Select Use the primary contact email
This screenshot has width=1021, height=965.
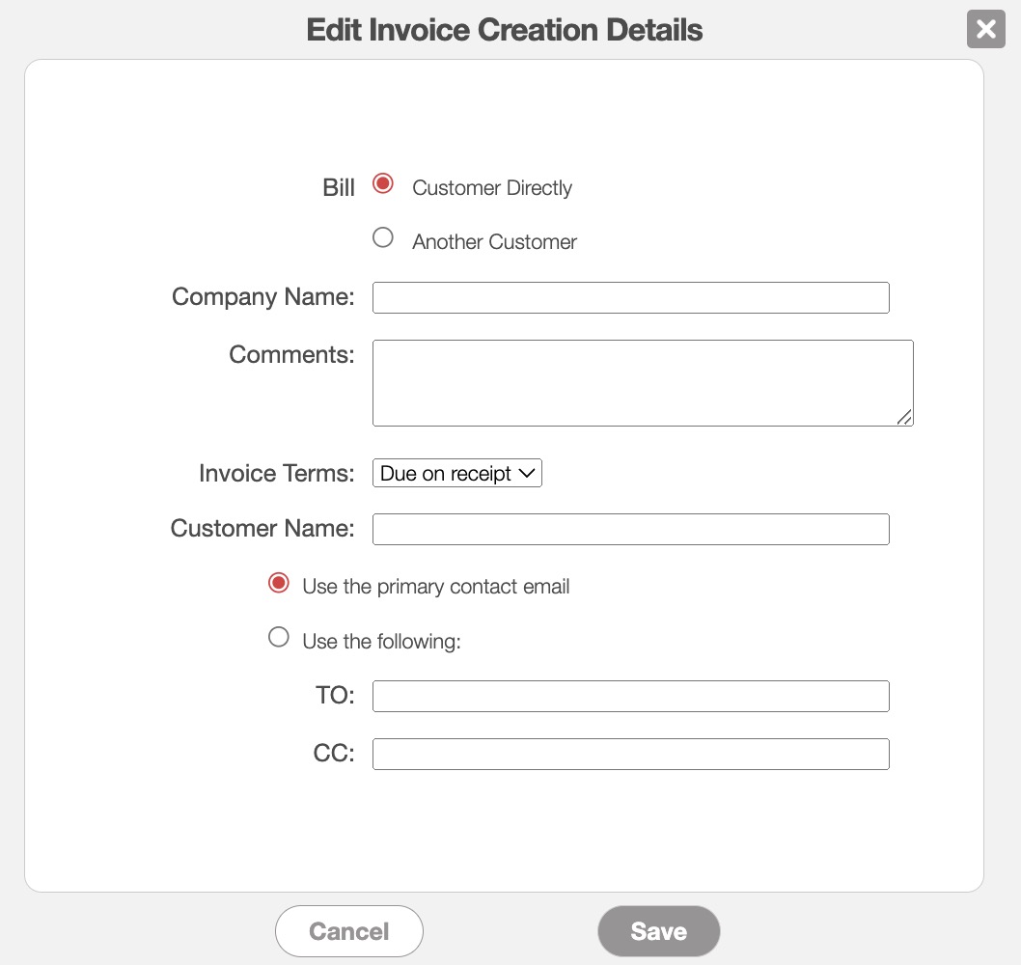[279, 584]
